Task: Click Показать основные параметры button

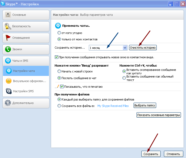Action: (x=159, y=115)
